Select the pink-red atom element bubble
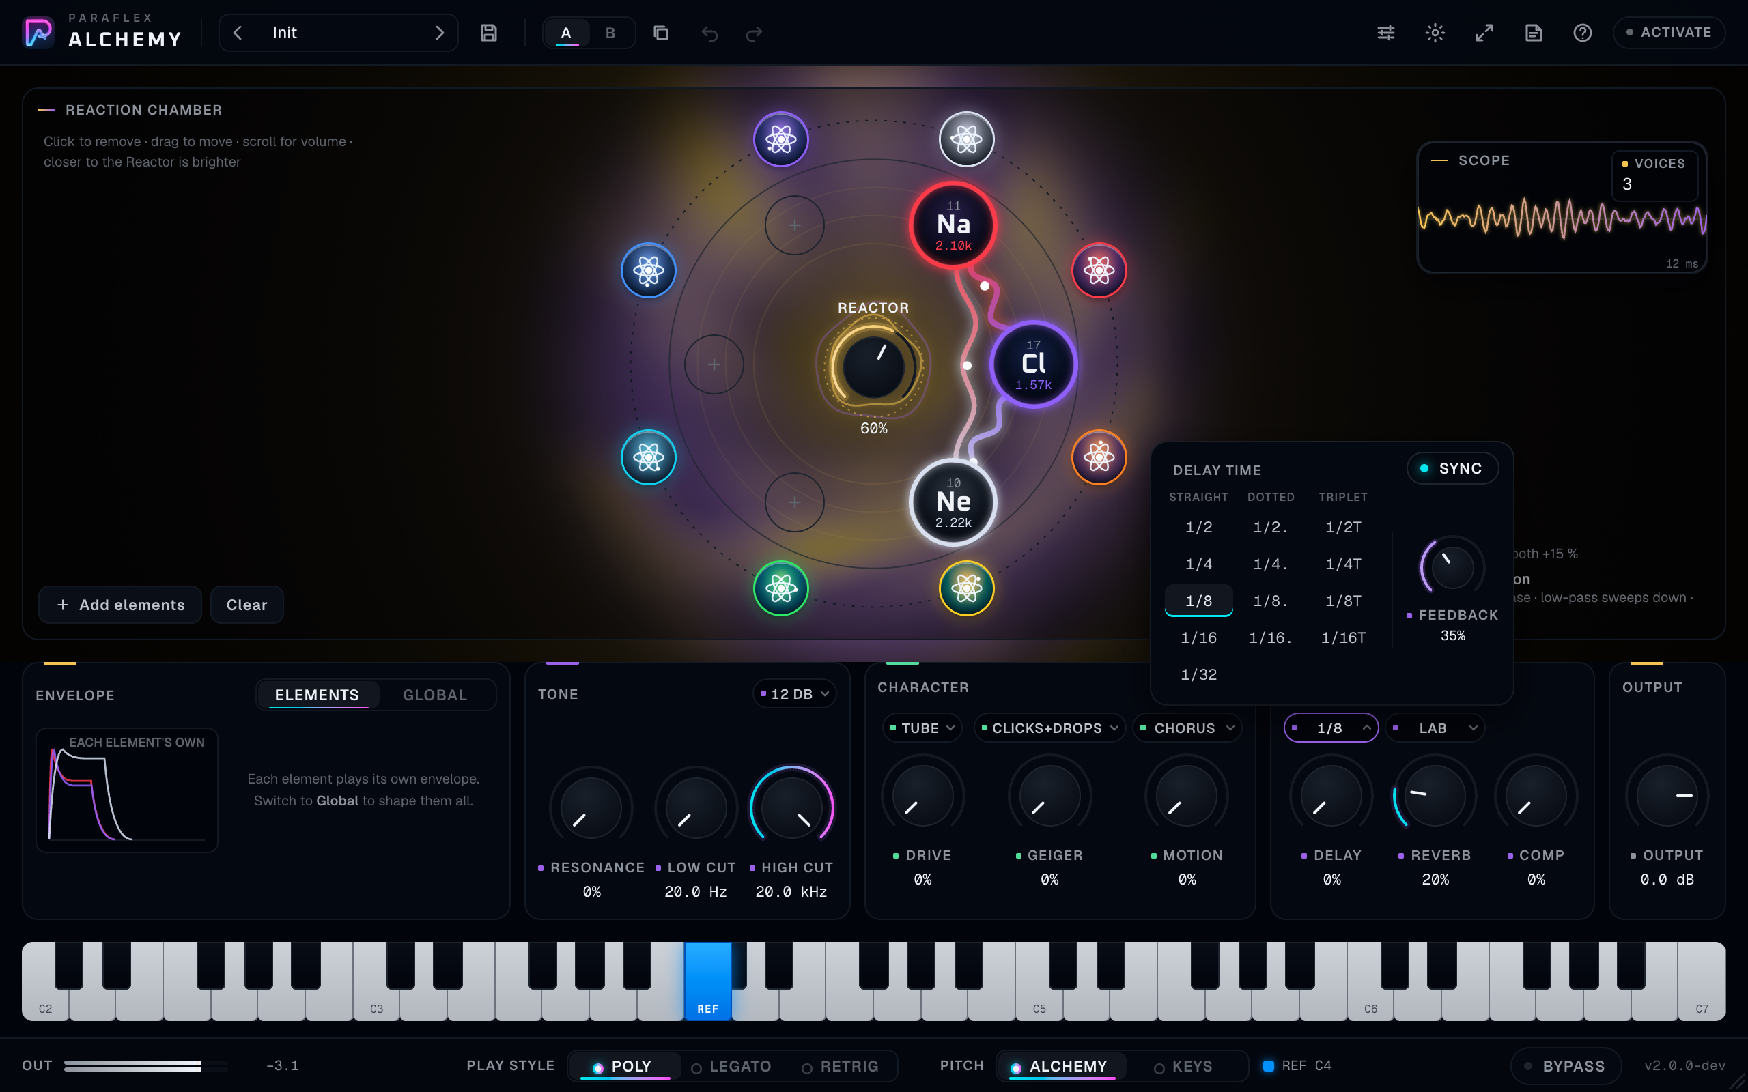Image resolution: width=1748 pixels, height=1092 pixels. (1099, 270)
